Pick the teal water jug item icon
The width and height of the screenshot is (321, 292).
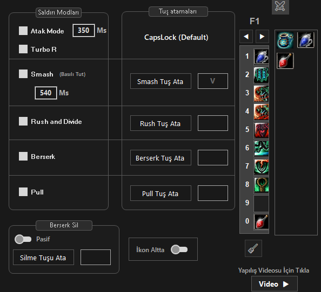[285, 40]
